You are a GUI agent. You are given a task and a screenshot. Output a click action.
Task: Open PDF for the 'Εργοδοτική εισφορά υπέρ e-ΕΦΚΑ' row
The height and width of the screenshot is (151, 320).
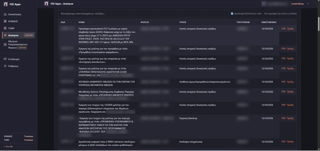pos(283,142)
